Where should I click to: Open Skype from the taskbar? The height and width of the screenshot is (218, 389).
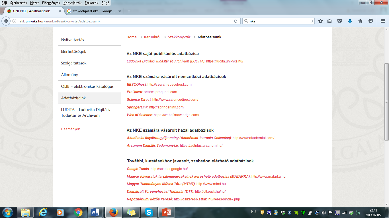pyautogui.click(x=148, y=212)
